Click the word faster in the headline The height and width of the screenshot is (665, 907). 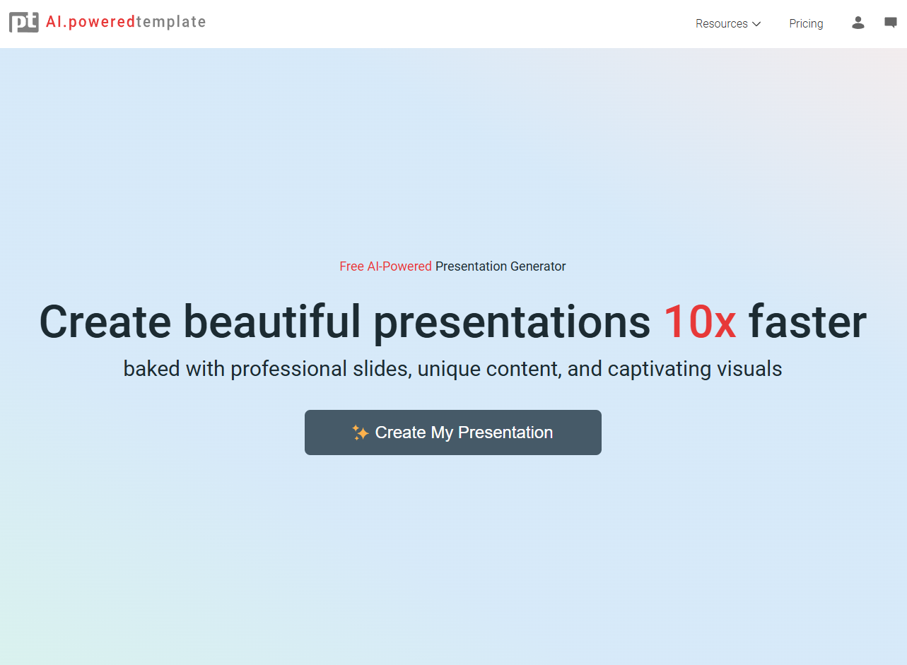(807, 322)
